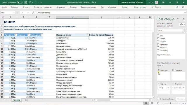Open the Конструктор tab
The image size is (187, 105).
pyautogui.click(x=140, y=7)
